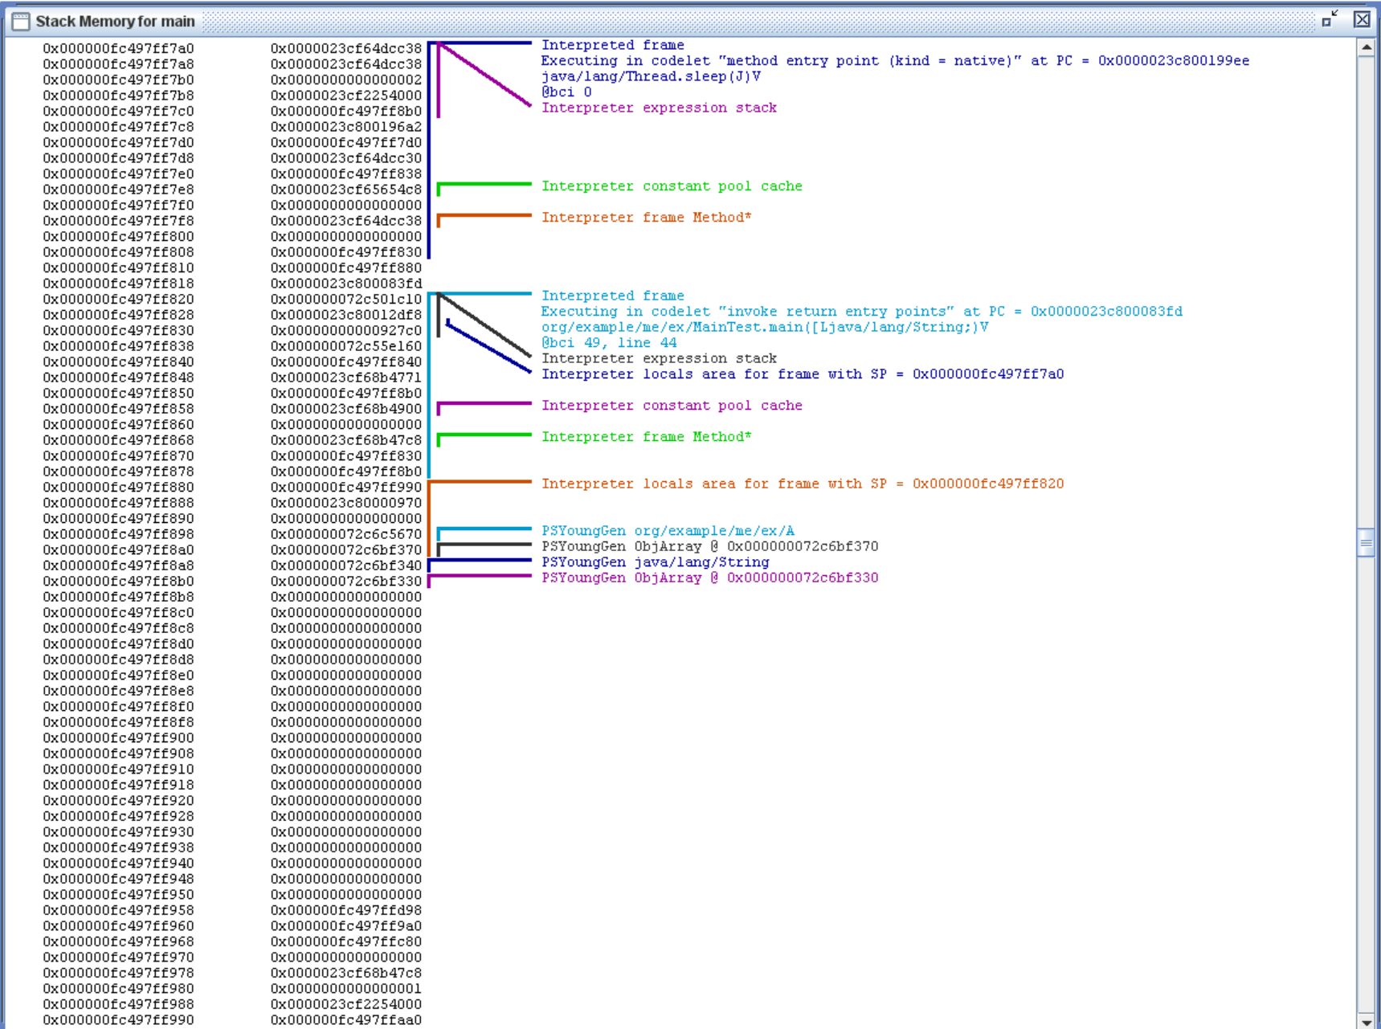Select address 0x000000fc497ff7a0
Viewport: 1381px width, 1029px height.
(118, 48)
